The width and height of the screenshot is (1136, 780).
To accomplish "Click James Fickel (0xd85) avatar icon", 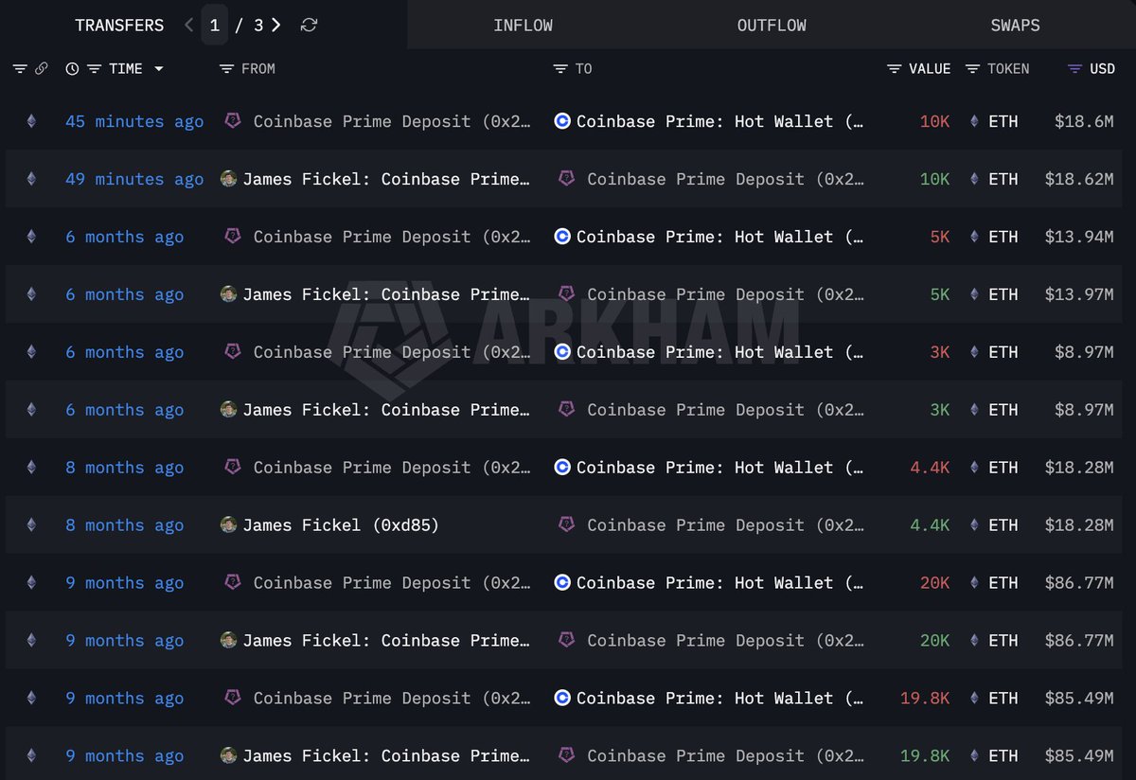I will coord(228,524).
